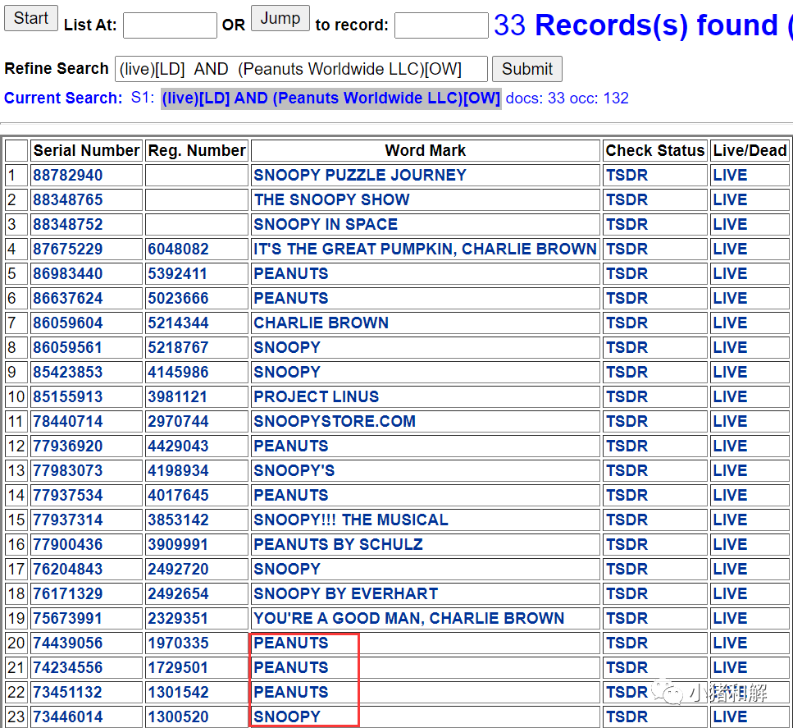Click the Start button
Screen dimensions: 793x728
(x=31, y=18)
